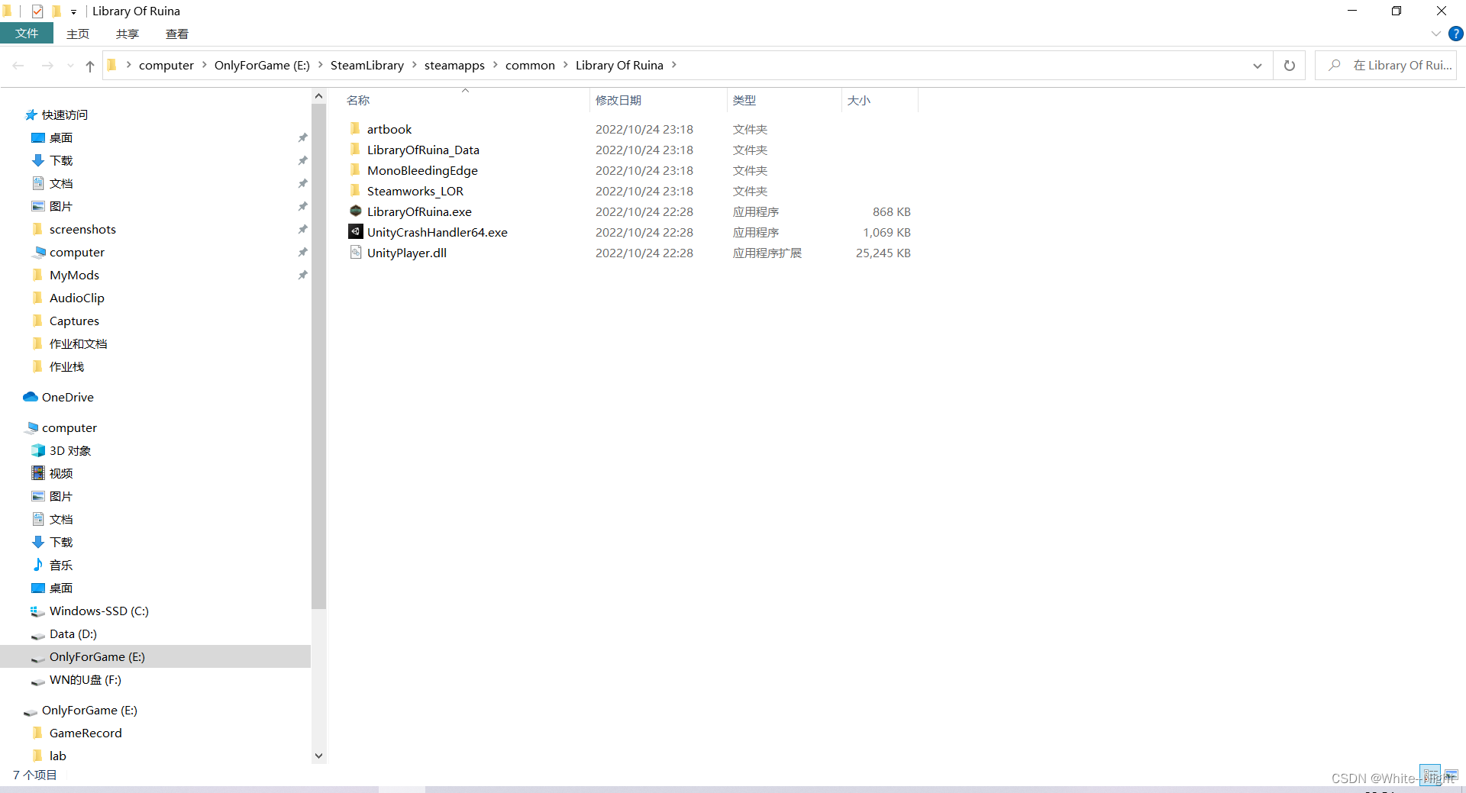
Task: Click the 3D 对象 cube icon
Action: pyautogui.click(x=38, y=450)
